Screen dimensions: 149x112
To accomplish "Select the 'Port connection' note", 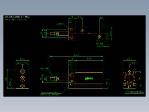I will [103, 46].
